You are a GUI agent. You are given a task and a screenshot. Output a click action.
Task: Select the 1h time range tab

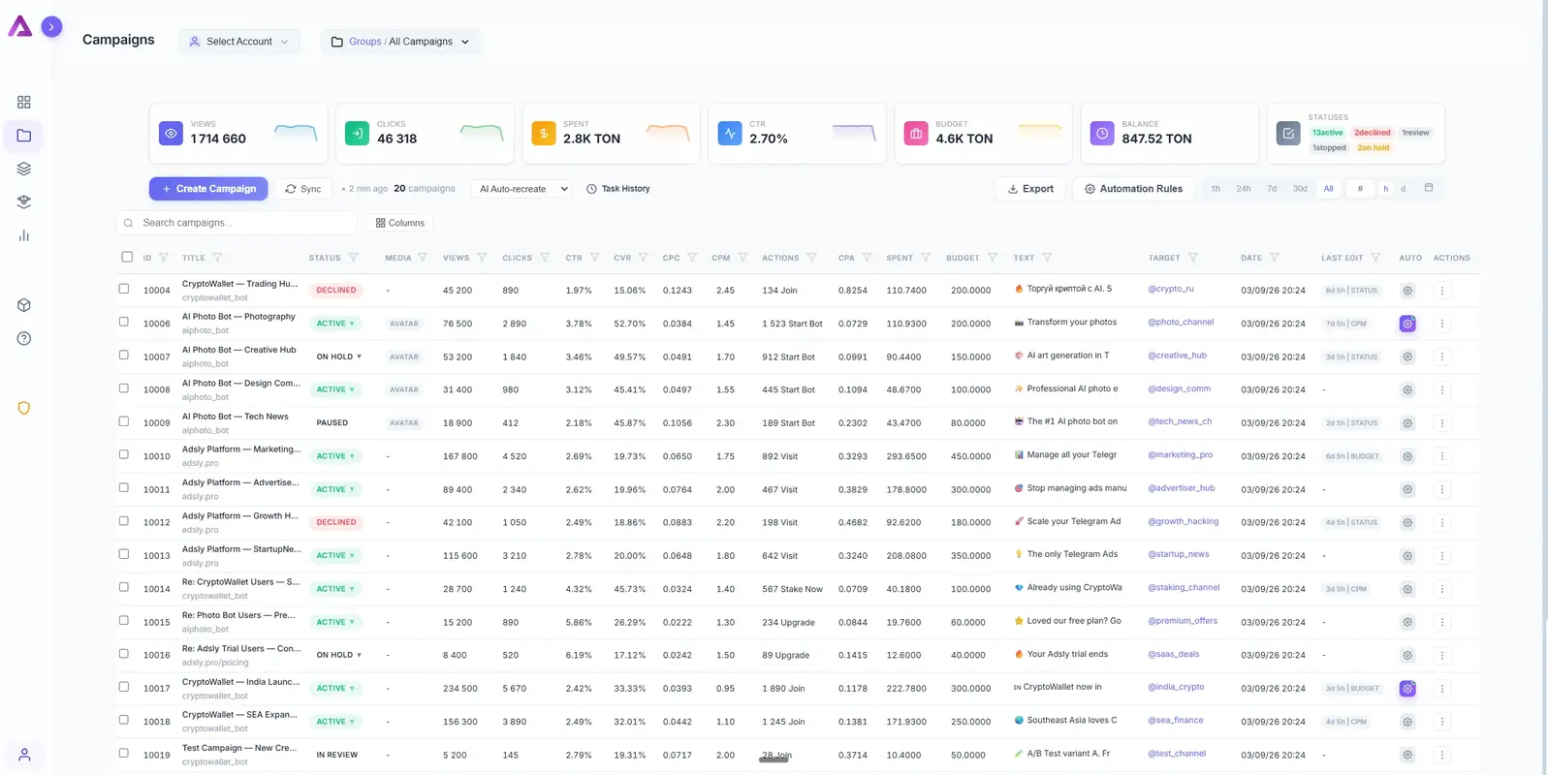coord(1216,189)
